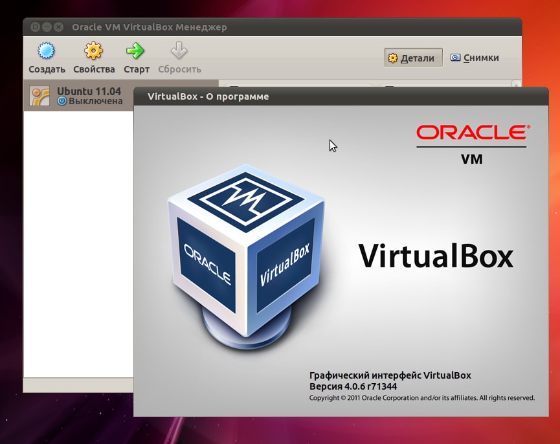
Task: Click the Oracle copyright notice line
Action: coord(422,398)
